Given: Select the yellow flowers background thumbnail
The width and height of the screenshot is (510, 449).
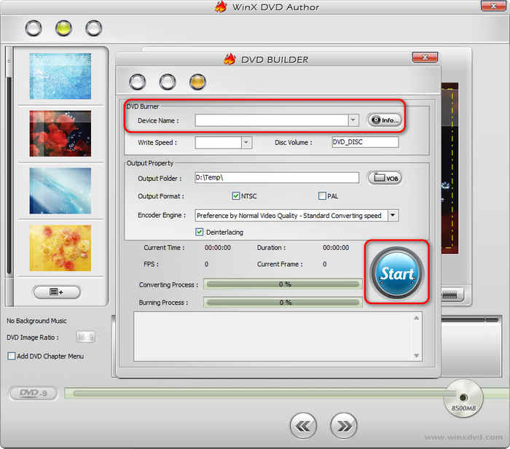Looking at the screenshot, I should [x=60, y=248].
